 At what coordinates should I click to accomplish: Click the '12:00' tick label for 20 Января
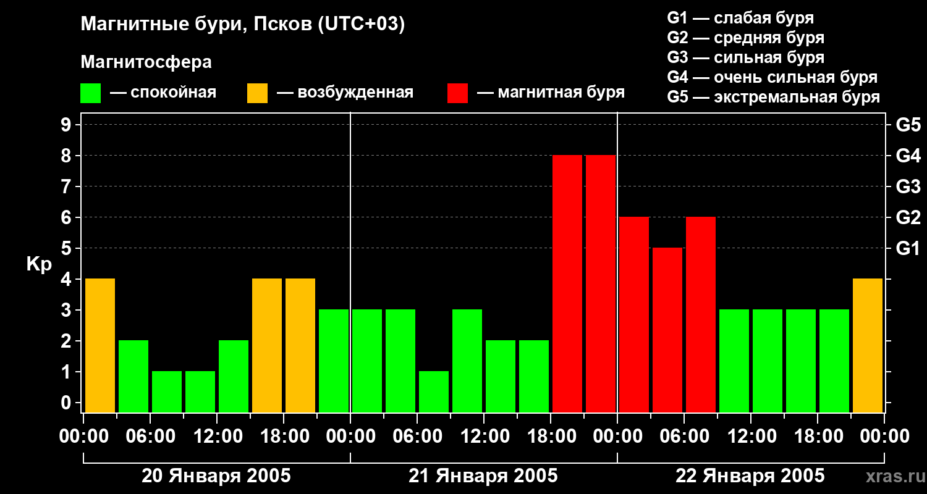217,437
